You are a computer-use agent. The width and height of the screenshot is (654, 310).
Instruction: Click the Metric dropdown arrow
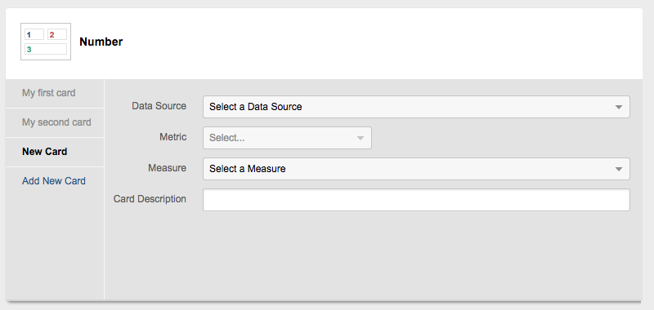coord(361,138)
